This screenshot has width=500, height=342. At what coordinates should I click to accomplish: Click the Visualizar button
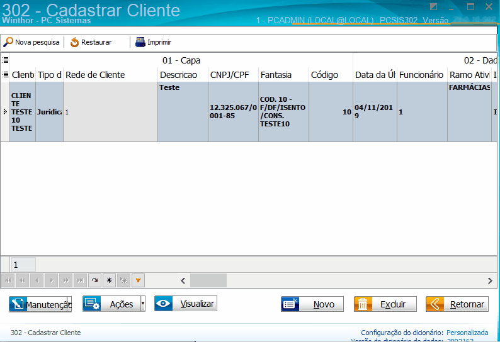(x=186, y=304)
